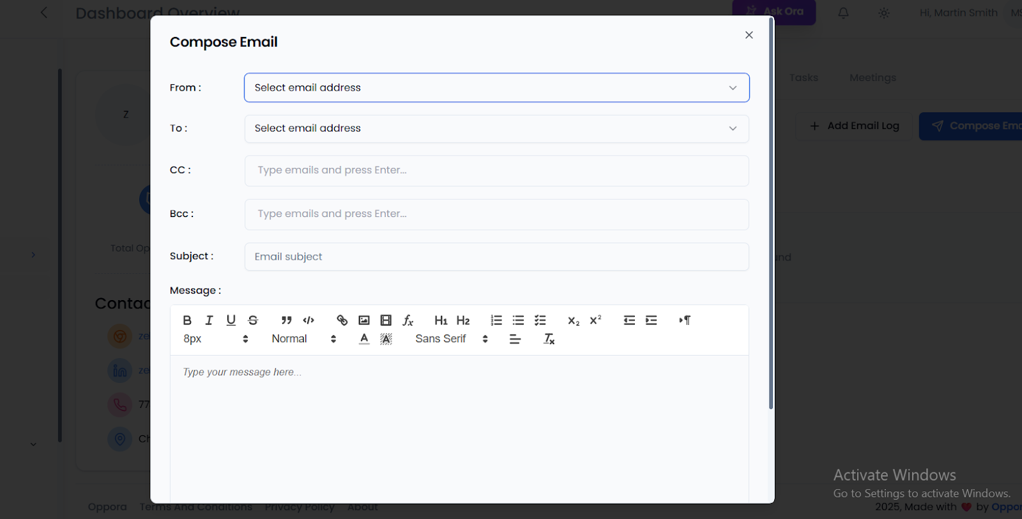Open the text color picker
Image resolution: width=1022 pixels, height=519 pixels.
[x=364, y=339]
